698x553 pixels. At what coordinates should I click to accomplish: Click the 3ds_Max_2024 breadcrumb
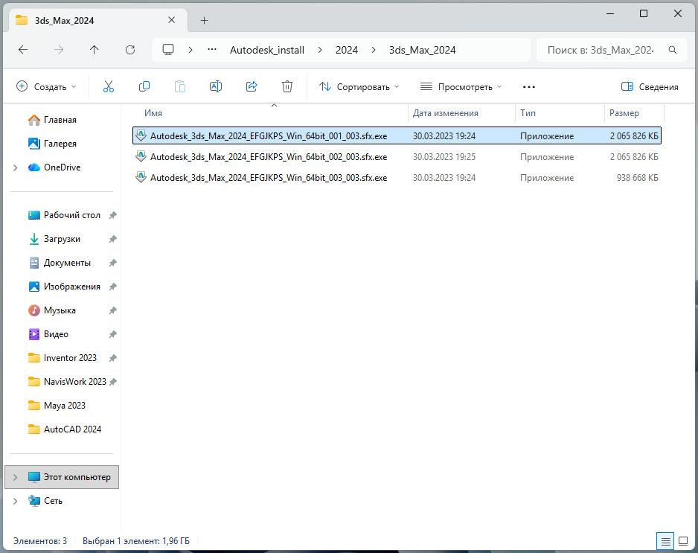tap(423, 50)
